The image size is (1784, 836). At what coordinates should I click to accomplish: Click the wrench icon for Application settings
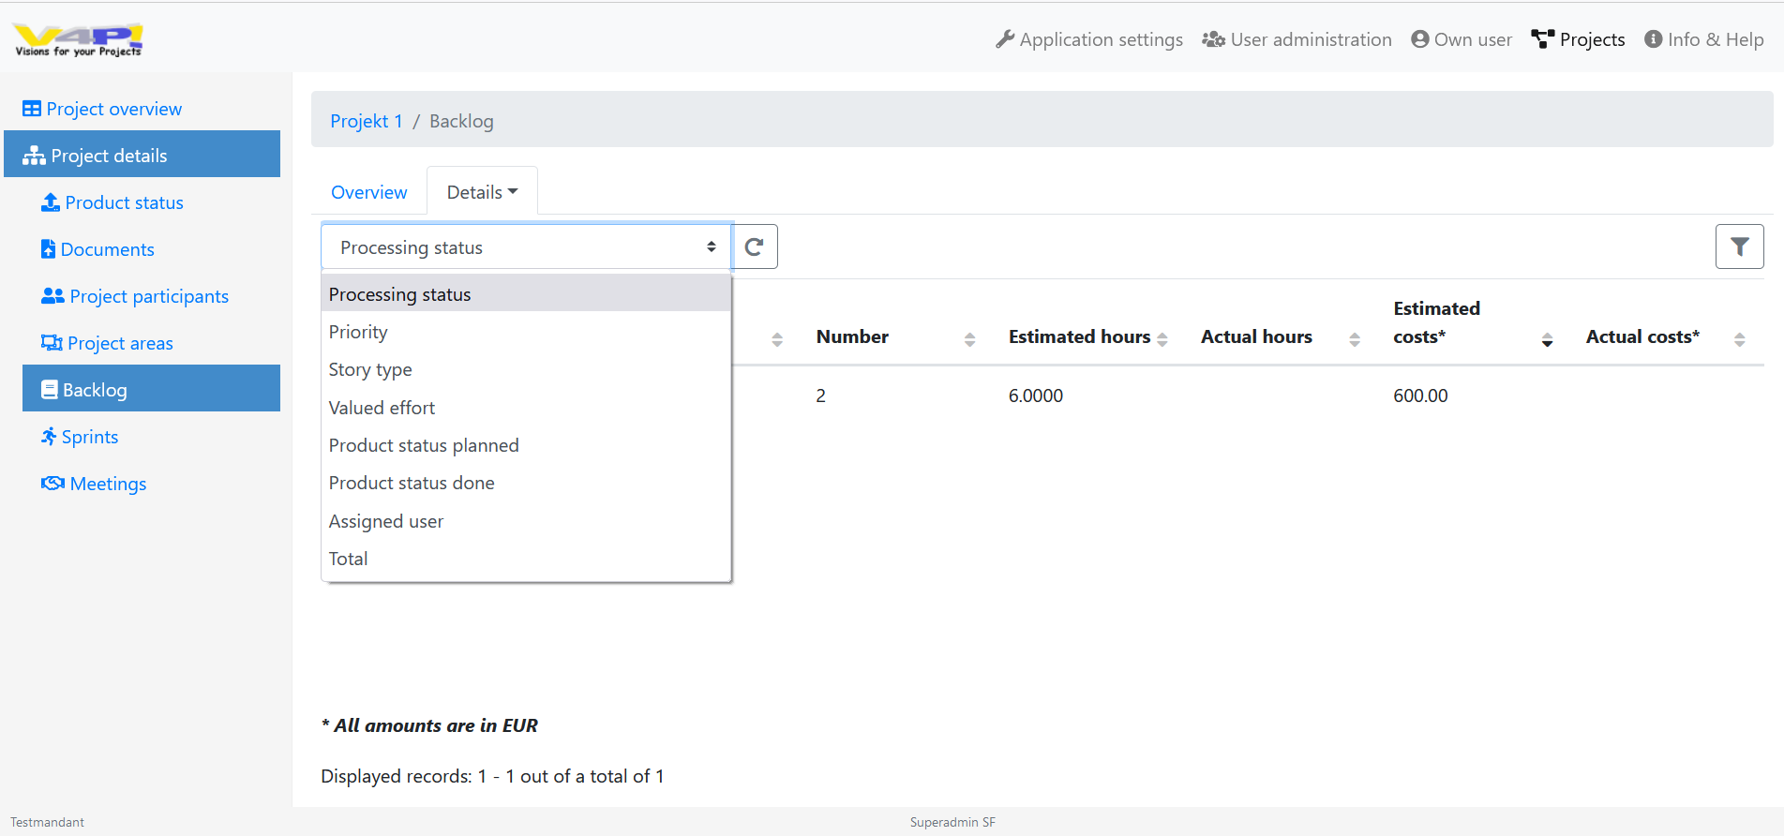click(1005, 39)
